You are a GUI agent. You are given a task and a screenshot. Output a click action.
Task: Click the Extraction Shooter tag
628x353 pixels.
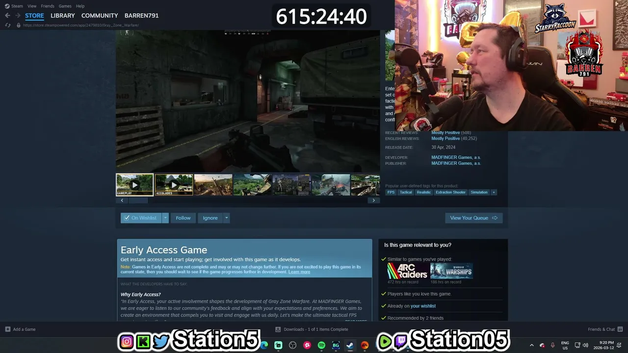pos(450,192)
